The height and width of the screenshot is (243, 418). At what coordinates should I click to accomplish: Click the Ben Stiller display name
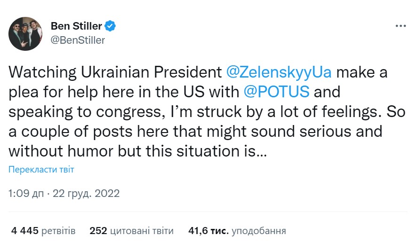76,26
